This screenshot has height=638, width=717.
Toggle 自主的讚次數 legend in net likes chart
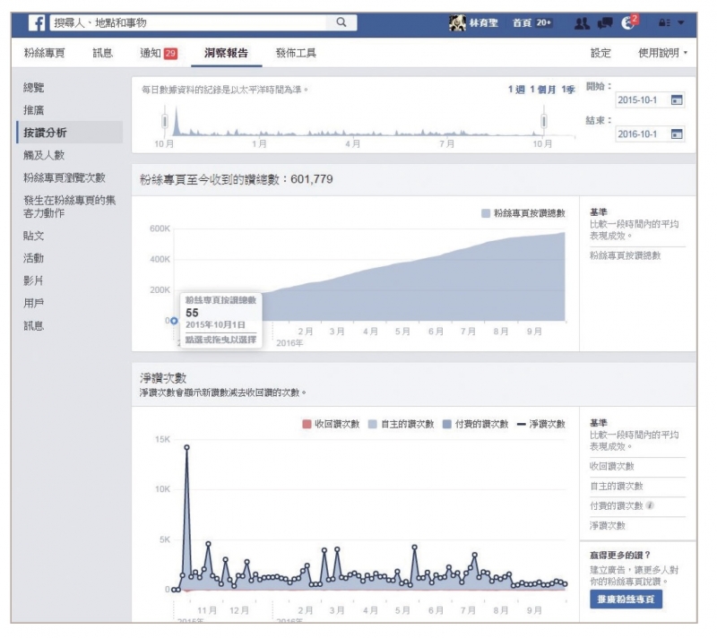tap(401, 424)
